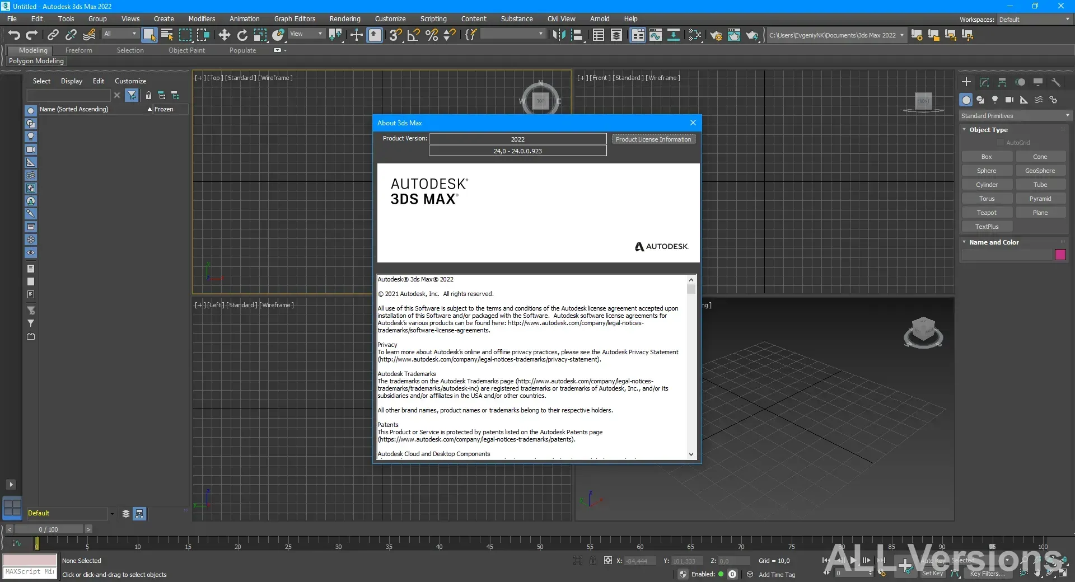Click the GeoSphere button

(x=1040, y=171)
